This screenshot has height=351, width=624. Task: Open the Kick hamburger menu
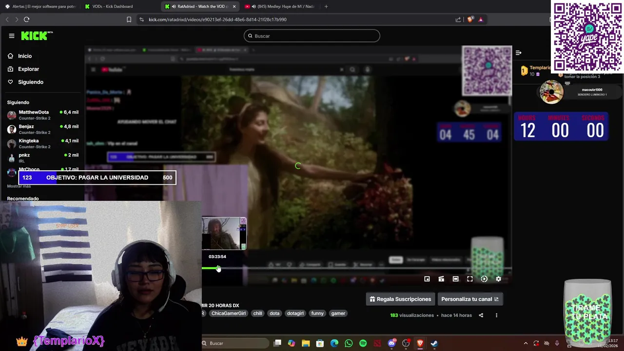coord(11,36)
